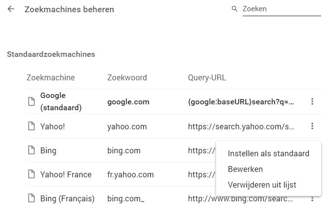Click the Bing Français query URL
The width and height of the screenshot is (330, 218).
[241, 198]
